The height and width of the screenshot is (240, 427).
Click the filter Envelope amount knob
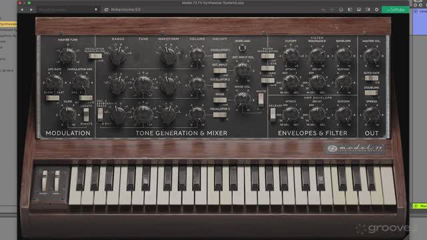tap(344, 56)
